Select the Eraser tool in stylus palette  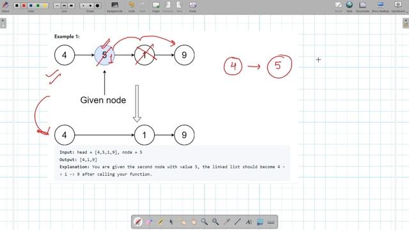(x=149, y=222)
